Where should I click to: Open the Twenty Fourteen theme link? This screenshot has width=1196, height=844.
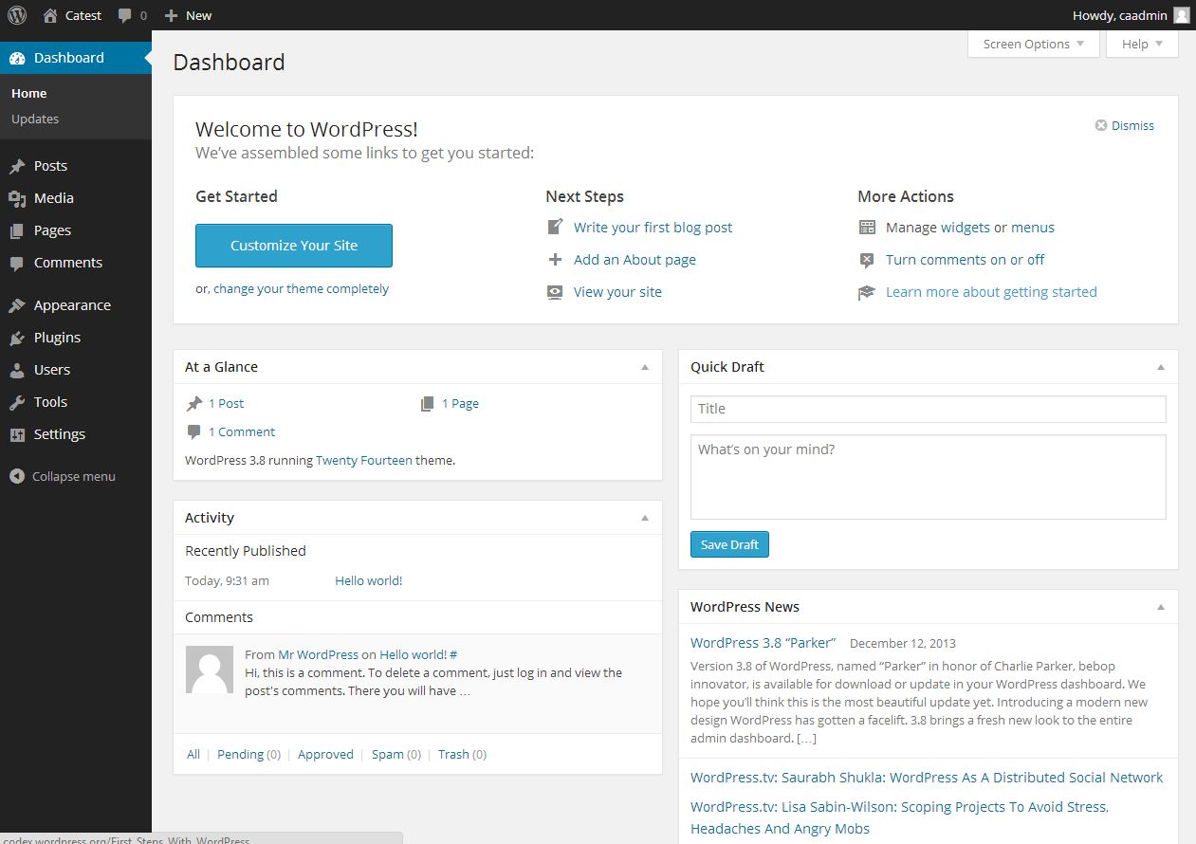[x=364, y=461]
